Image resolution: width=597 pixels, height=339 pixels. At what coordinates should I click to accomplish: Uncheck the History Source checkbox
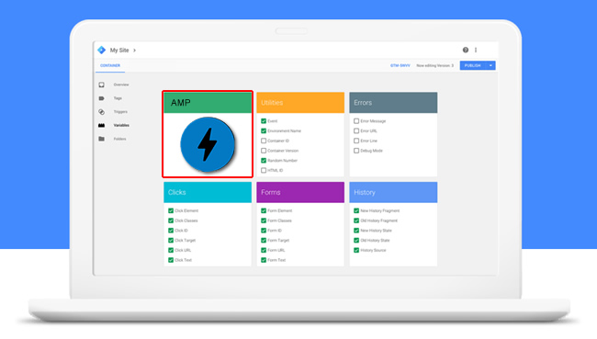point(356,250)
